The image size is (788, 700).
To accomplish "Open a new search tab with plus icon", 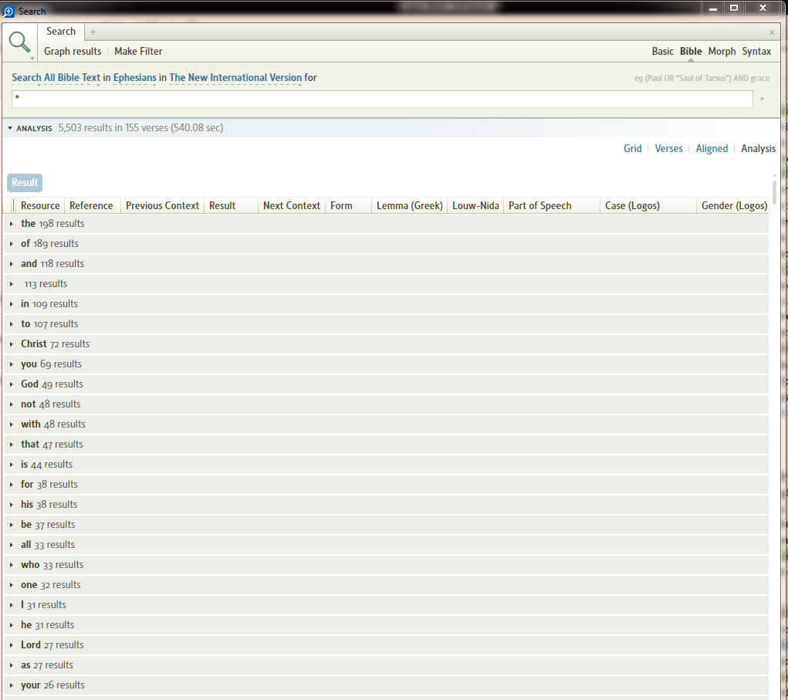I will coord(93,32).
